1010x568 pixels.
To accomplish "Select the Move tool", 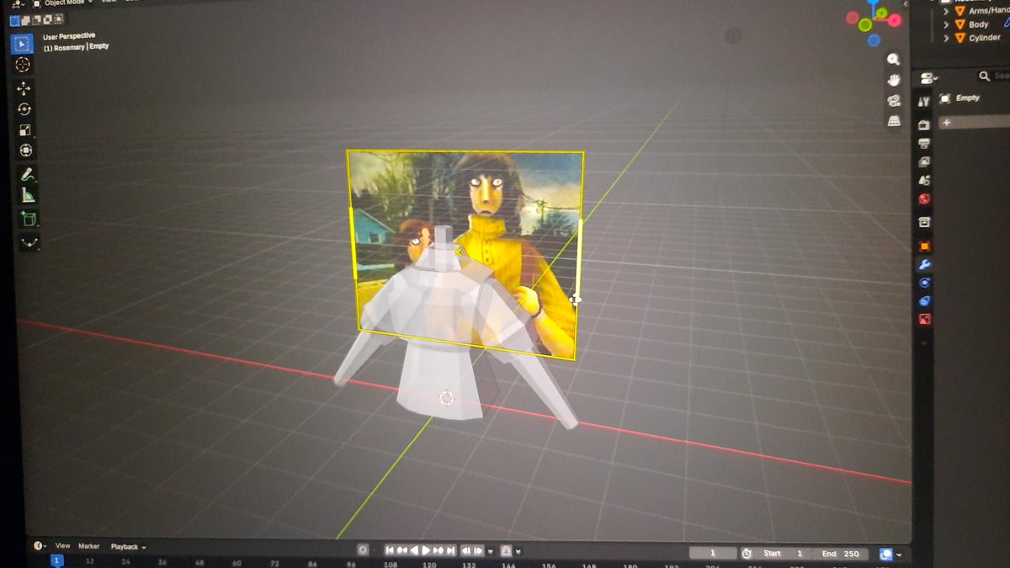I will coord(24,88).
